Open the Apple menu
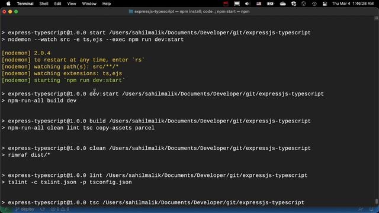Viewport: 379px width, 213px height. [x=8, y=4]
